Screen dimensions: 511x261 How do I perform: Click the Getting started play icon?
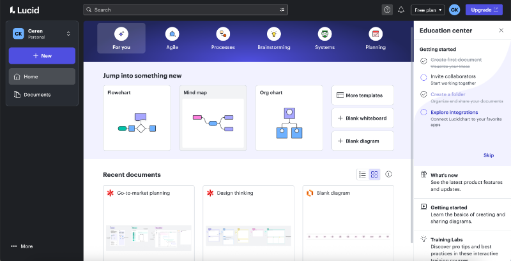(423, 206)
